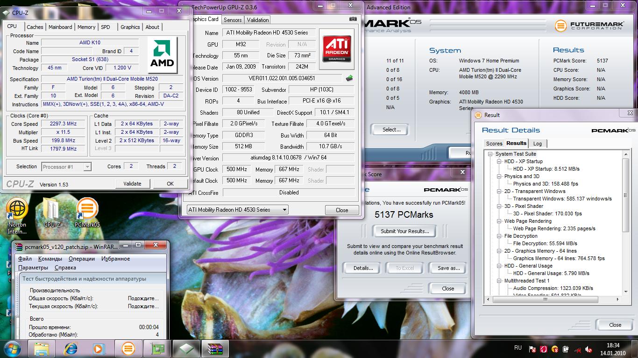Open the Graphics tab in CPU-Z

coord(130,27)
